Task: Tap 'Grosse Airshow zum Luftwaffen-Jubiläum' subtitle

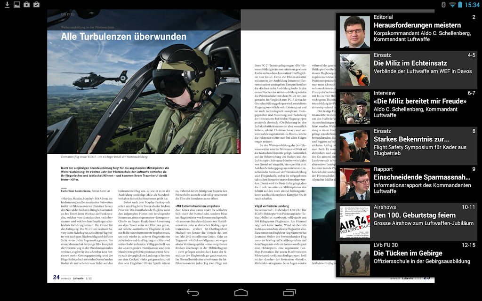Action: click(x=424, y=223)
